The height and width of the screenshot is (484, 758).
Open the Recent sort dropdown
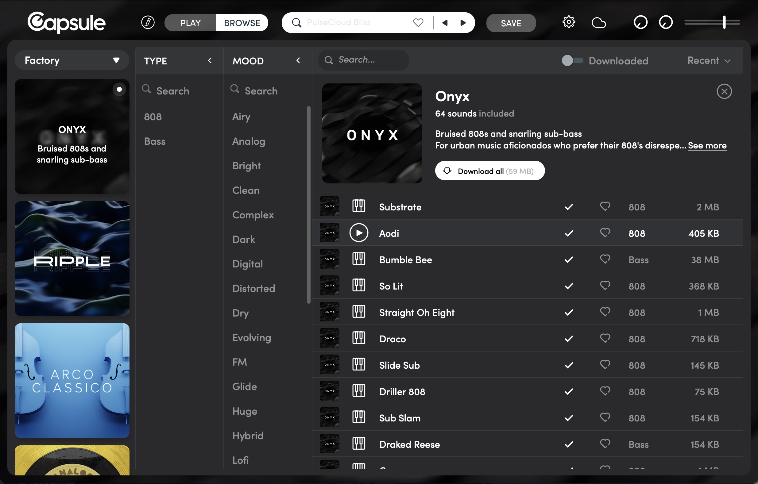709,60
